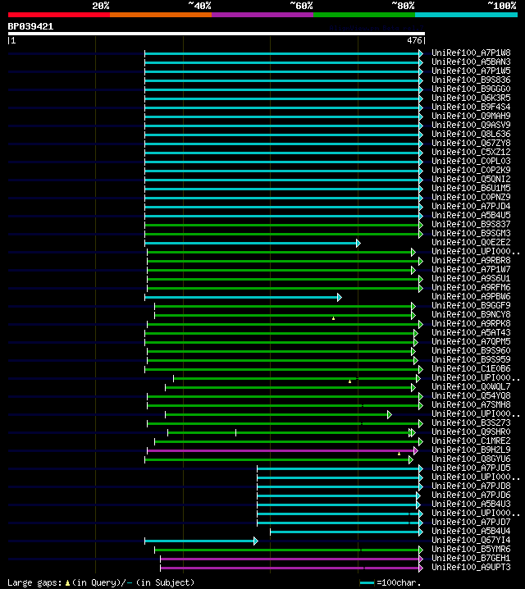Select hit label UniRef100_C5XZ12
Viewport: 525px width, 589px height.
471,152
